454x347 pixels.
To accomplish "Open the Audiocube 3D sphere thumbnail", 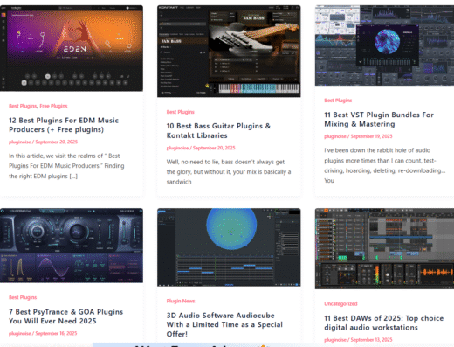I will tap(229, 247).
